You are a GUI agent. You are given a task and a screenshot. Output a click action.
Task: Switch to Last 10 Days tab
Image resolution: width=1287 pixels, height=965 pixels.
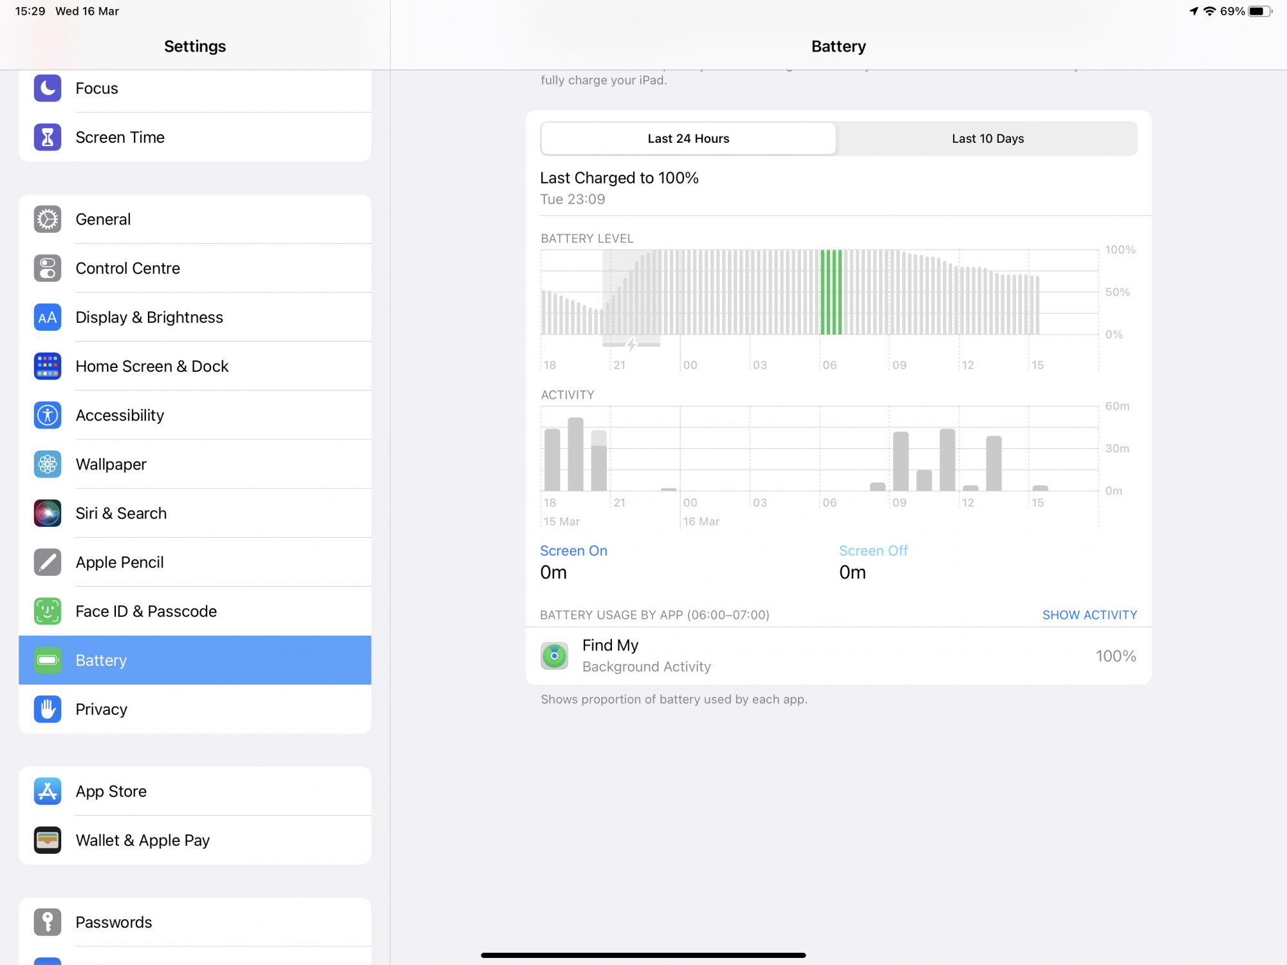[987, 138]
